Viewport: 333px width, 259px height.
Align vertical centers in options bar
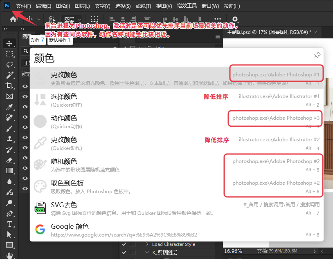pos(175,19)
